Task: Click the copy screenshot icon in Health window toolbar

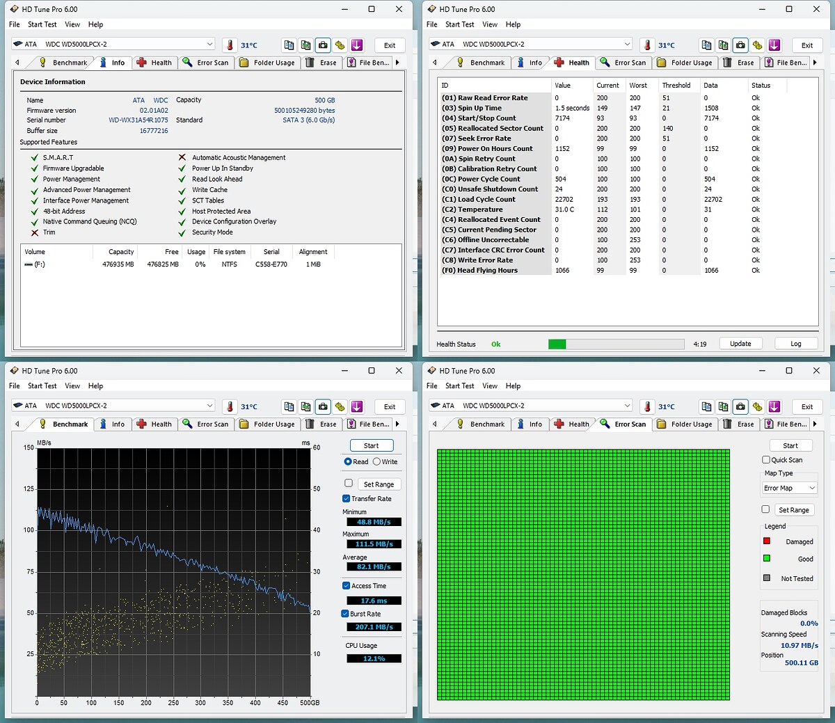Action: [724, 45]
